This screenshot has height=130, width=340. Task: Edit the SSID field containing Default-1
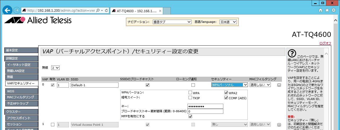coord(94,85)
